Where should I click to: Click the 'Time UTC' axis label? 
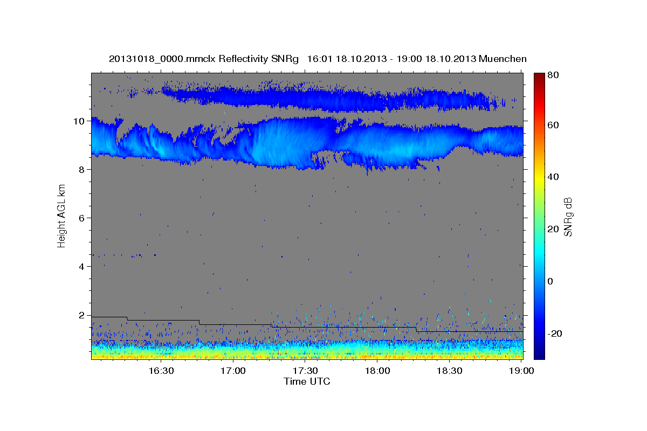tap(307, 381)
